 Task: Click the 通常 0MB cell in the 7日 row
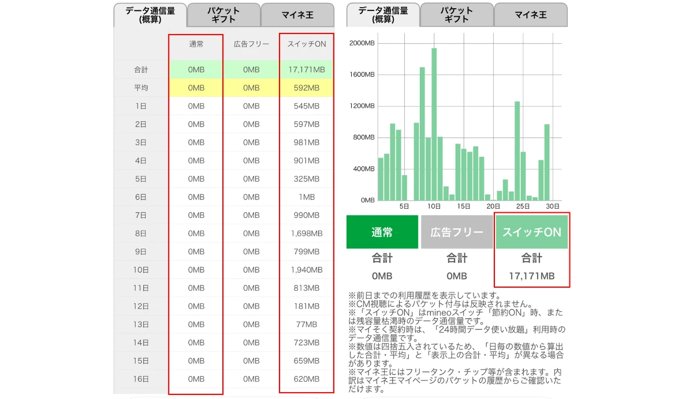pyautogui.click(x=196, y=215)
